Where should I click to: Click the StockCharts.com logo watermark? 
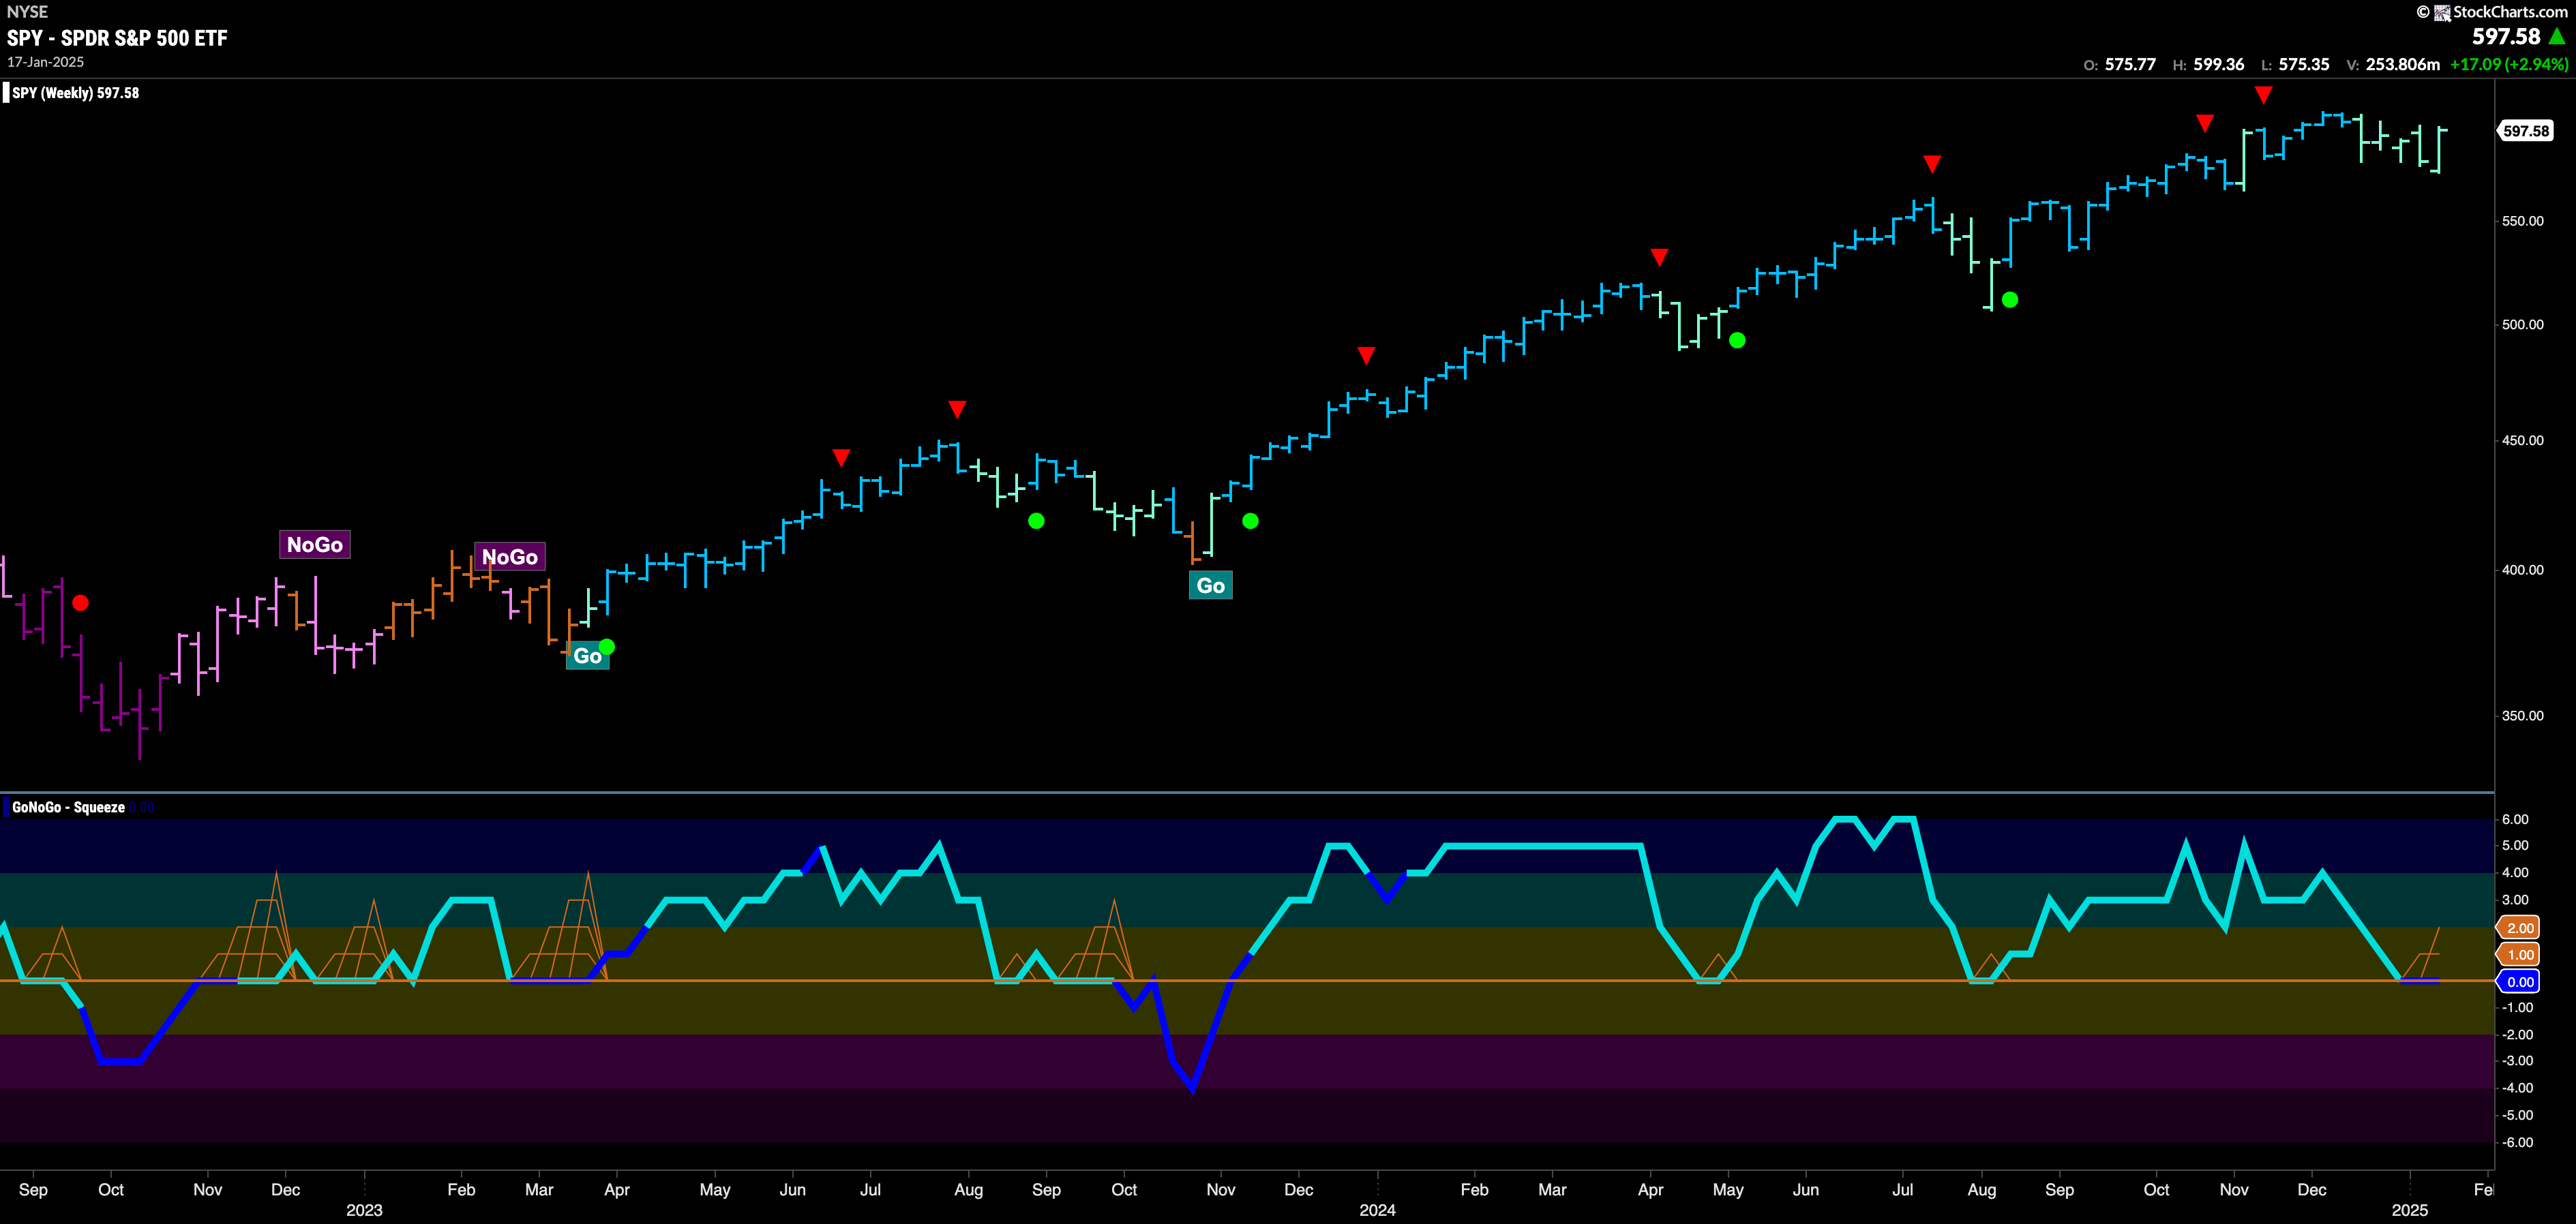click(x=2492, y=12)
